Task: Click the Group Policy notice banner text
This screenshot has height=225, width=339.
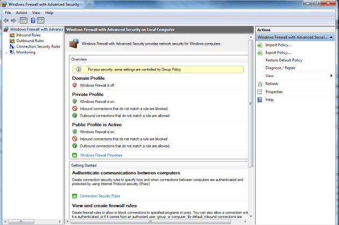Action: [x=135, y=69]
